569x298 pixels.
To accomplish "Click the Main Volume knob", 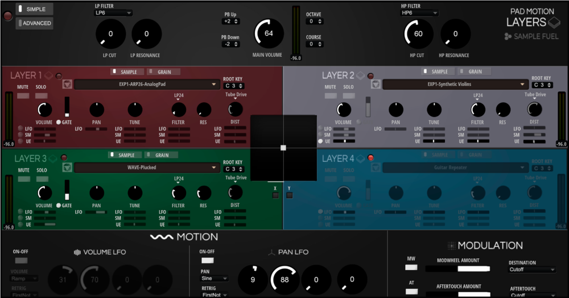I will click(269, 33).
